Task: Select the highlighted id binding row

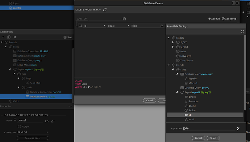Action: click(205, 115)
